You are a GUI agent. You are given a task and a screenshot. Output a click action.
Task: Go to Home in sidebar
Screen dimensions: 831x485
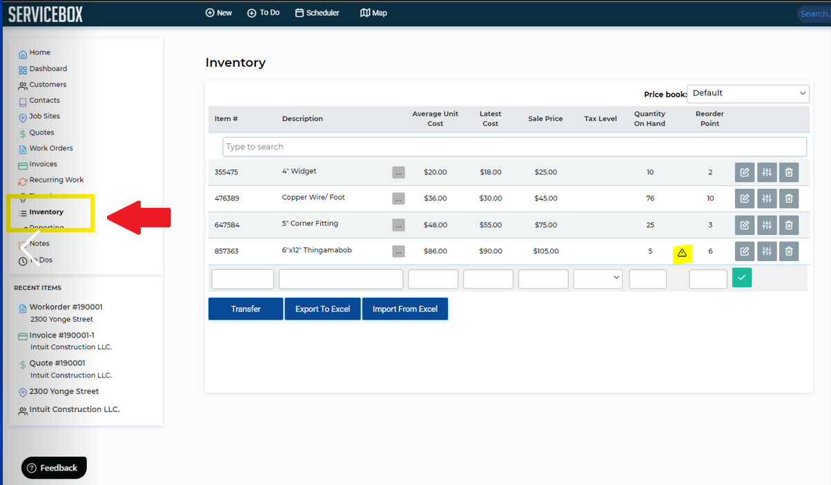click(39, 52)
